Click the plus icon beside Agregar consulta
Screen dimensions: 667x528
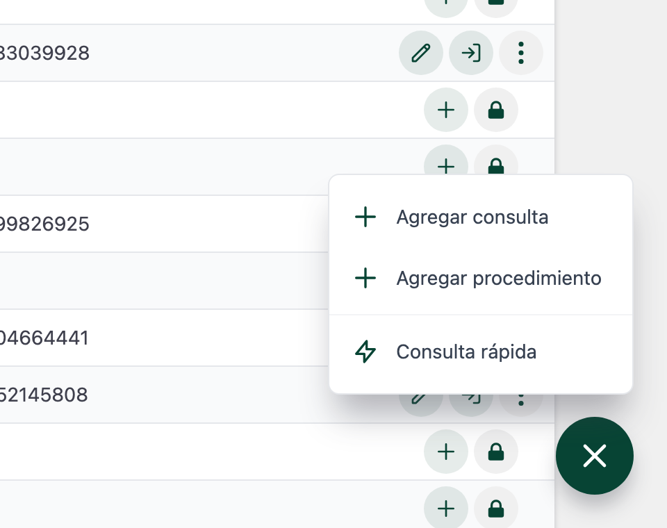(x=365, y=217)
